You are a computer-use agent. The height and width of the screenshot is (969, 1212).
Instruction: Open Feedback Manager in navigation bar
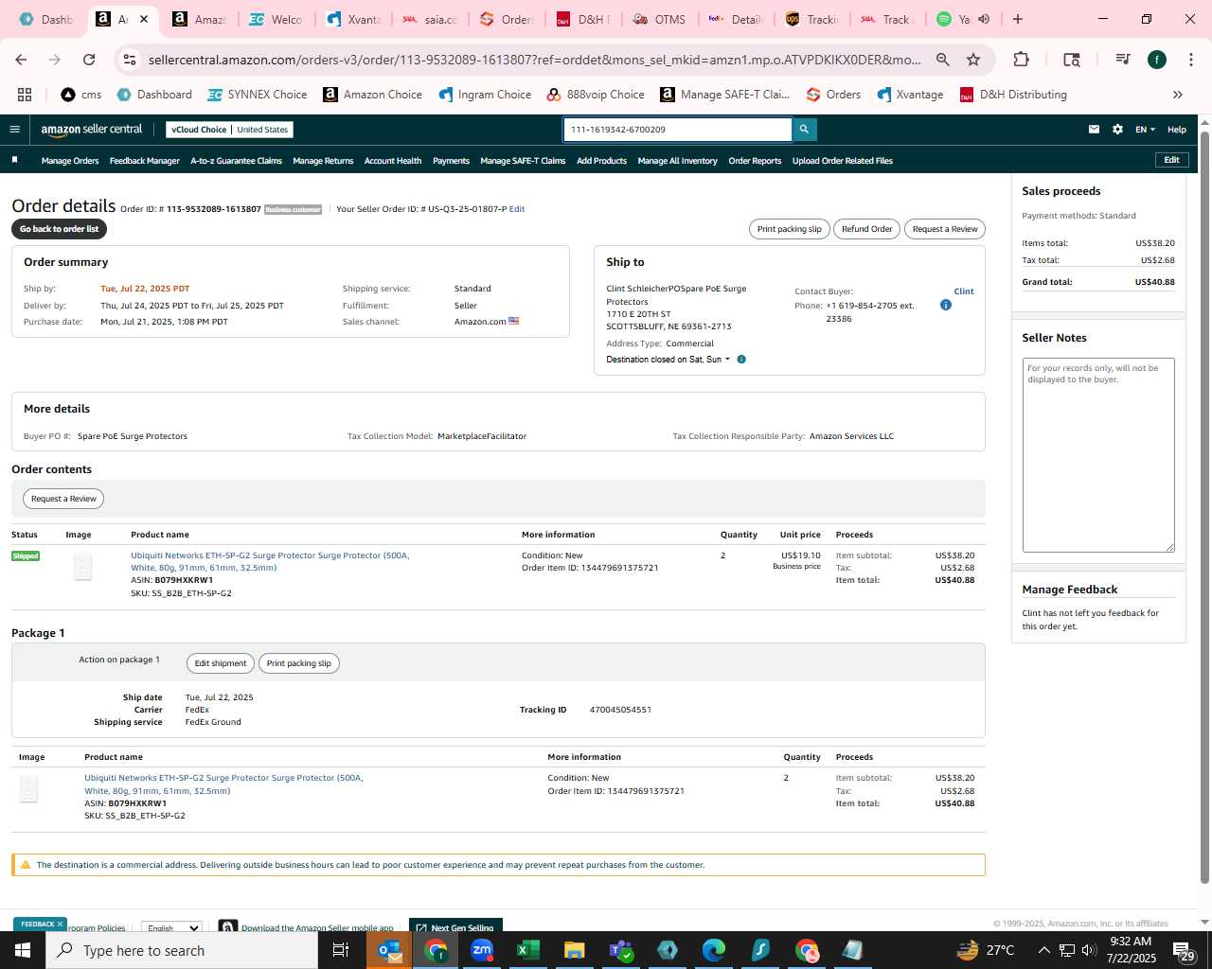(145, 161)
